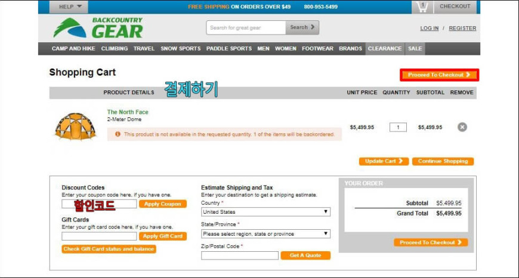
Task: Open the Camp and Hike menu
Action: [x=73, y=49]
